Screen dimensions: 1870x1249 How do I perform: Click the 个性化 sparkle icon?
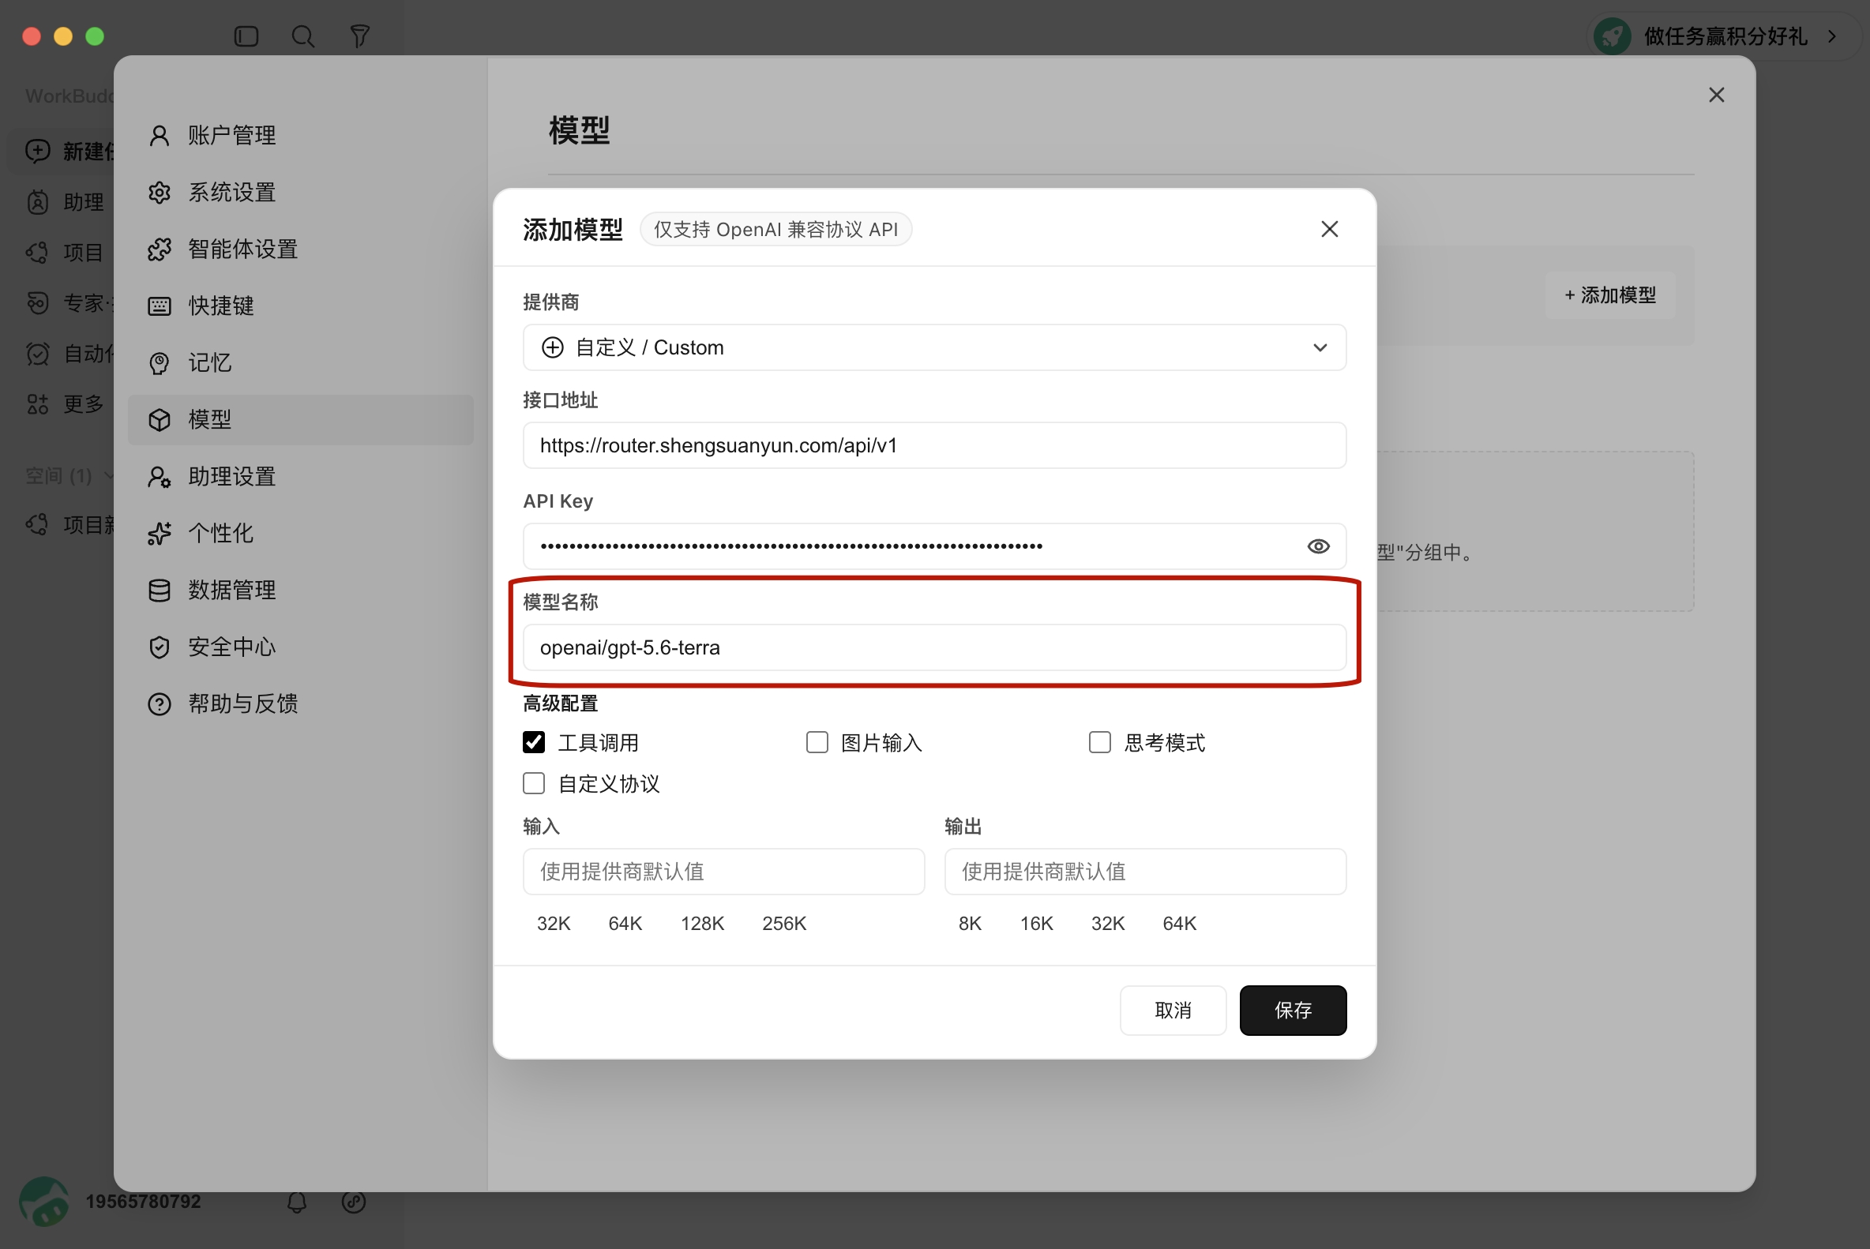click(160, 534)
